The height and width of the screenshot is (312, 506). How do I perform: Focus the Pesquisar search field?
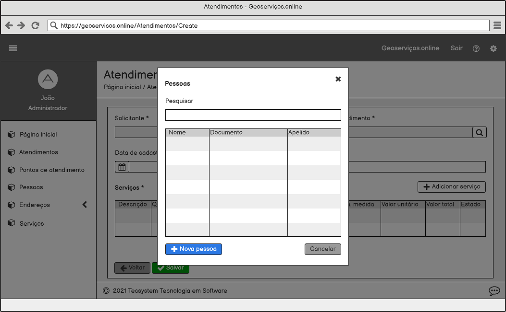[x=253, y=115]
